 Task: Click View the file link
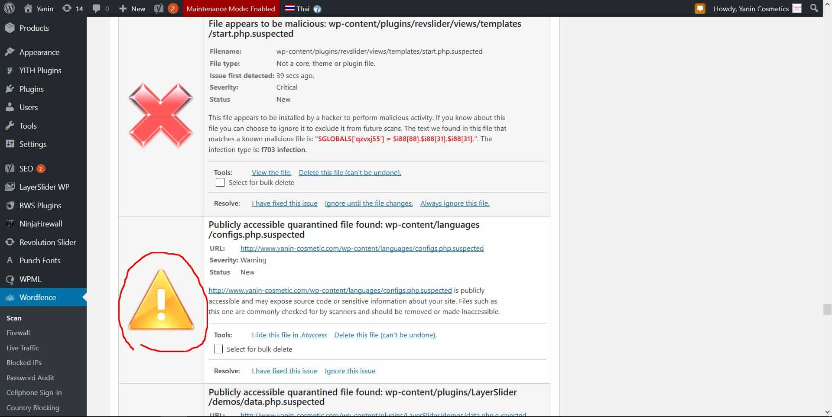pyautogui.click(x=272, y=172)
